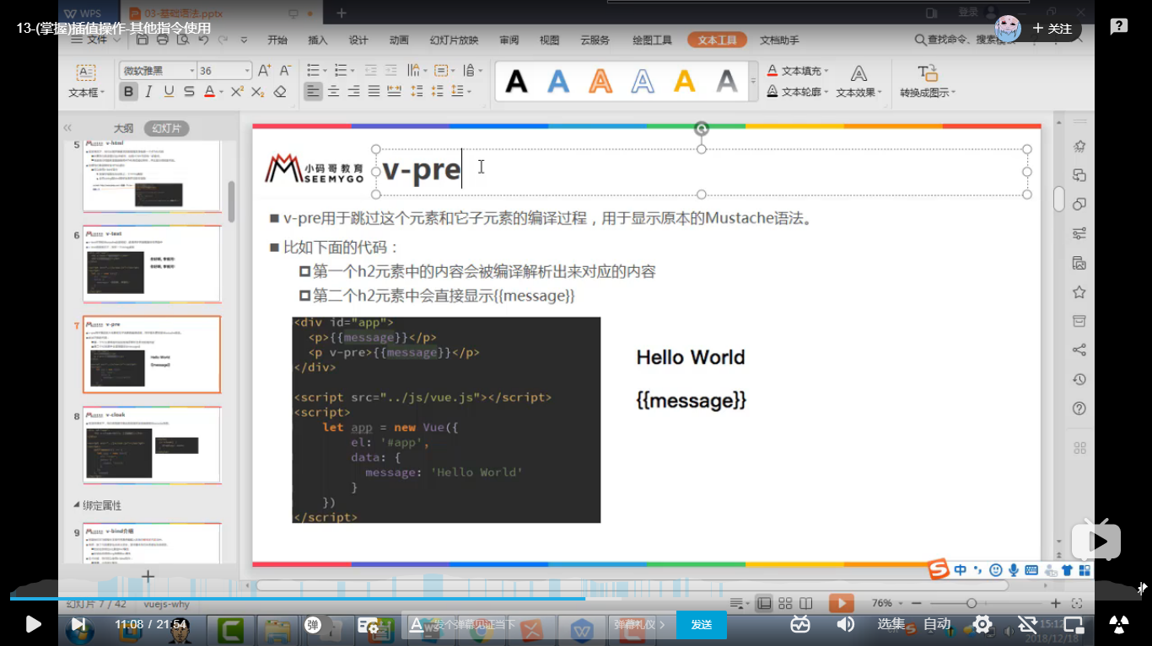The height and width of the screenshot is (646, 1152).
Task: Click the 发送 send danmaku button
Action: pyautogui.click(x=701, y=625)
